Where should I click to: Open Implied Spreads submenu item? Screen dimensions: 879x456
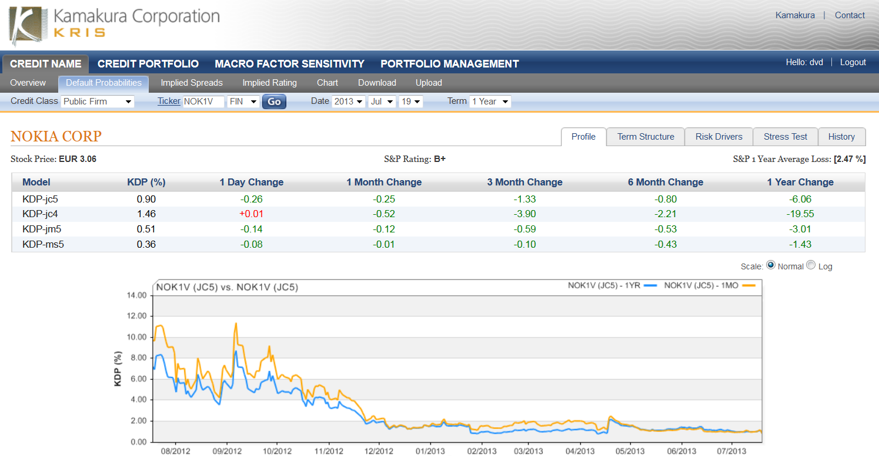click(x=192, y=83)
